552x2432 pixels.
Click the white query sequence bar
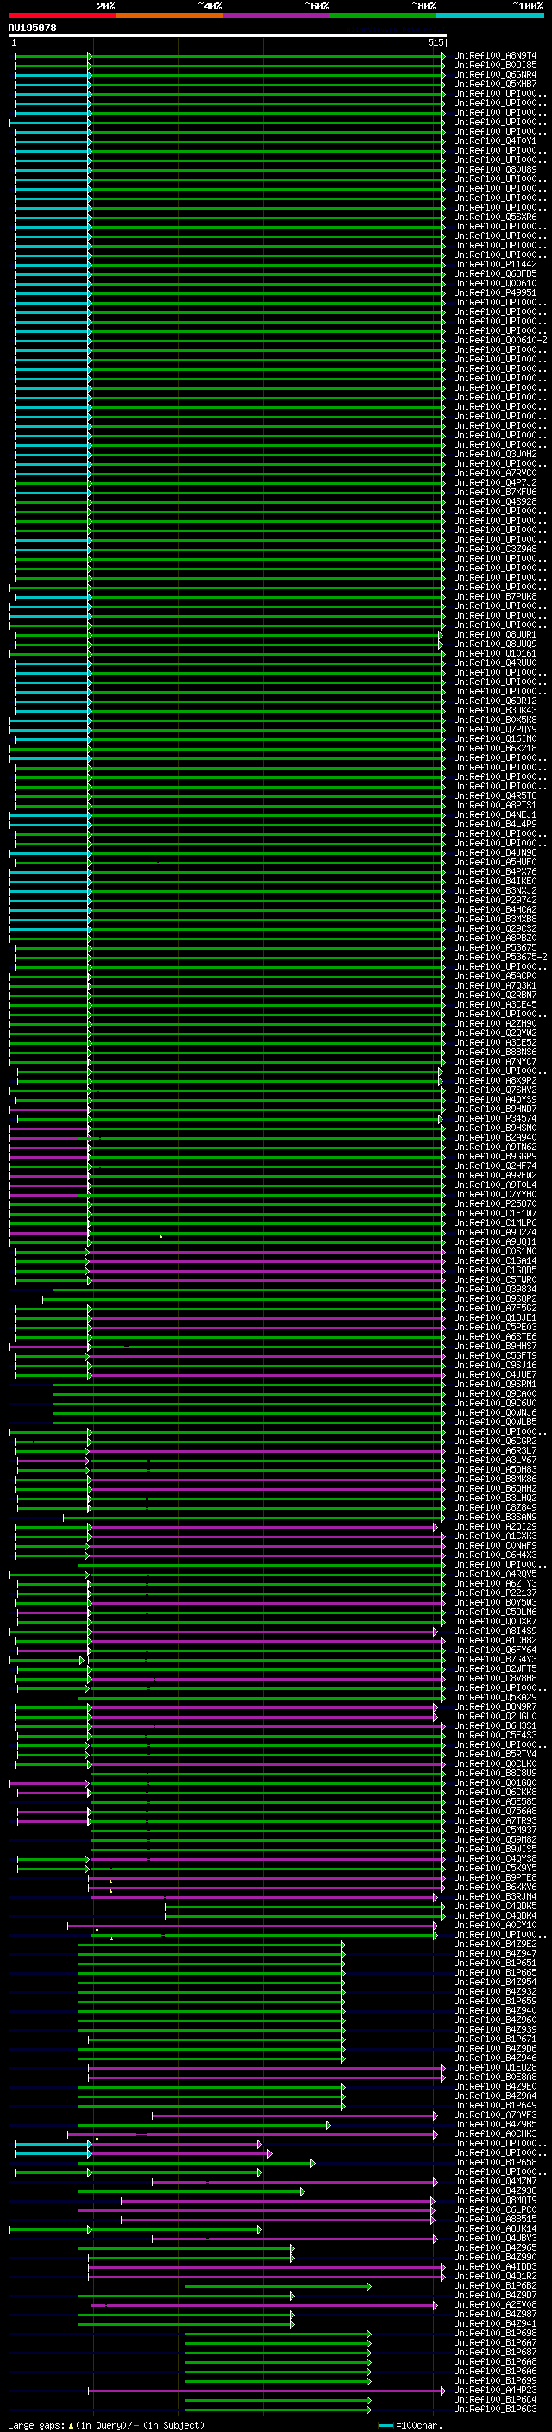pyautogui.click(x=228, y=36)
